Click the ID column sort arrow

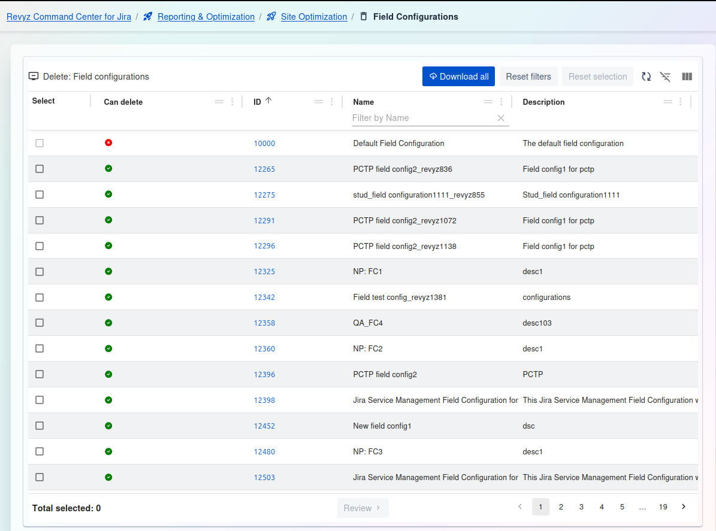268,101
